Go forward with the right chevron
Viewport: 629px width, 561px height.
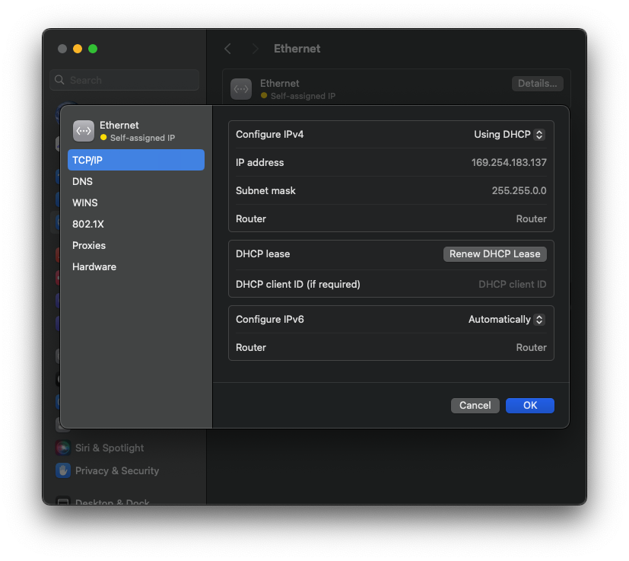255,49
